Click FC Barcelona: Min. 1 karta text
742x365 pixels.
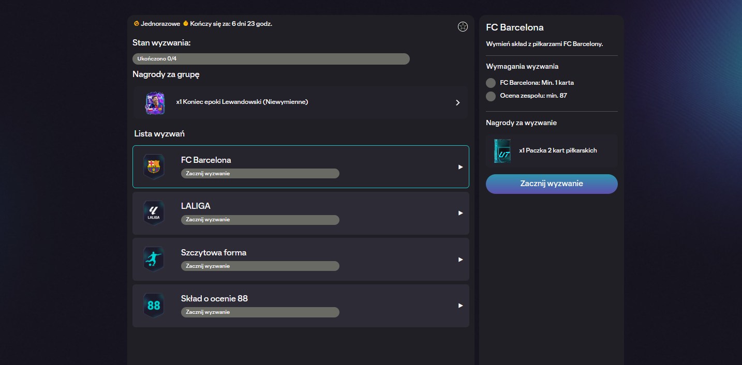coord(537,83)
